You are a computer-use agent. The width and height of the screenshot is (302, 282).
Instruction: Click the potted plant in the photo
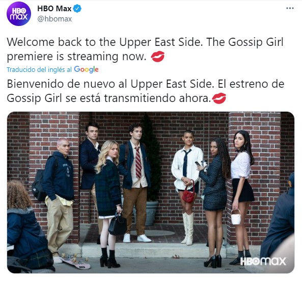pos(151,170)
